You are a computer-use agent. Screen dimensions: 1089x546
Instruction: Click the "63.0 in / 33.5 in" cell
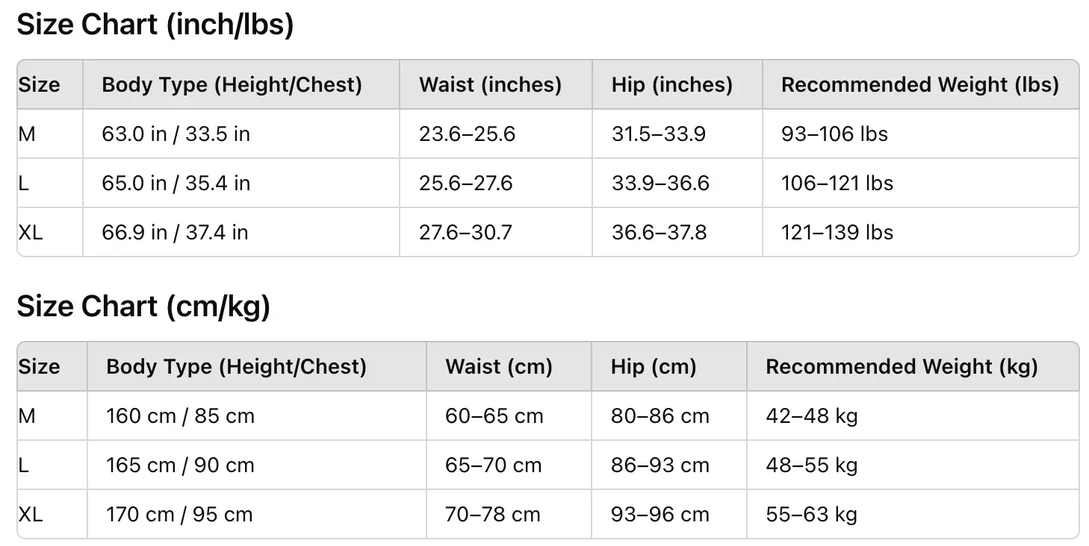pos(176,134)
